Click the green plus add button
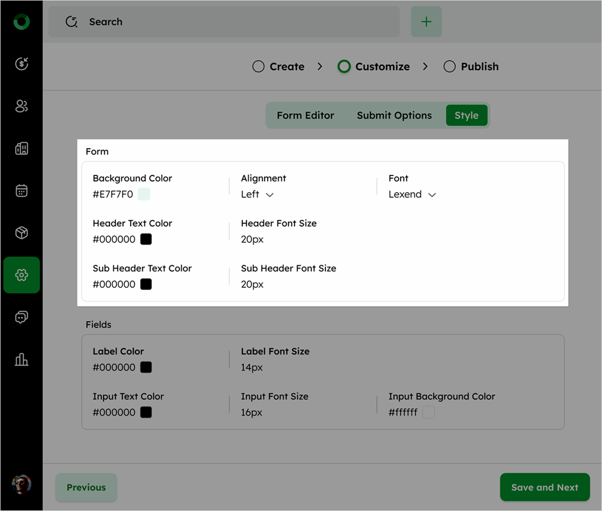This screenshot has width=602, height=511. 426,22
